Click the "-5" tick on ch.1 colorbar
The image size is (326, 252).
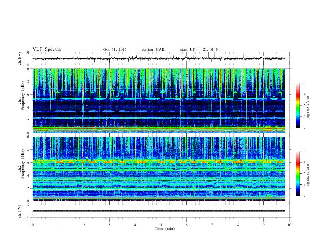pyautogui.click(x=303, y=105)
